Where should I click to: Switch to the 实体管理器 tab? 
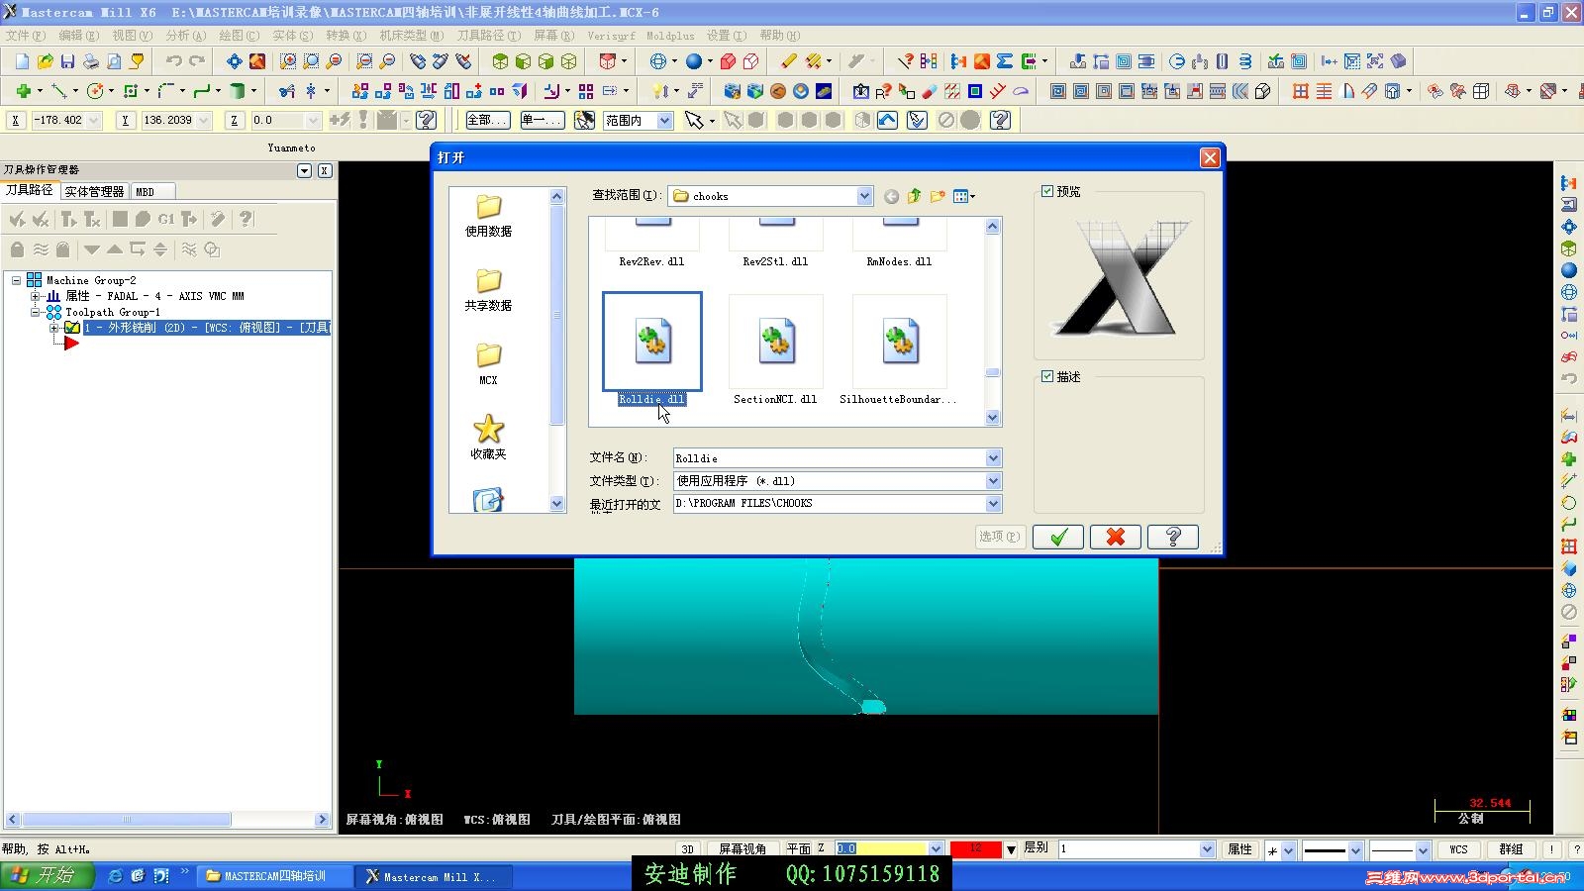[94, 191]
